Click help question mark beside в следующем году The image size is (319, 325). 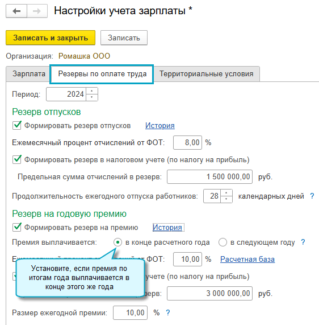(x=303, y=242)
